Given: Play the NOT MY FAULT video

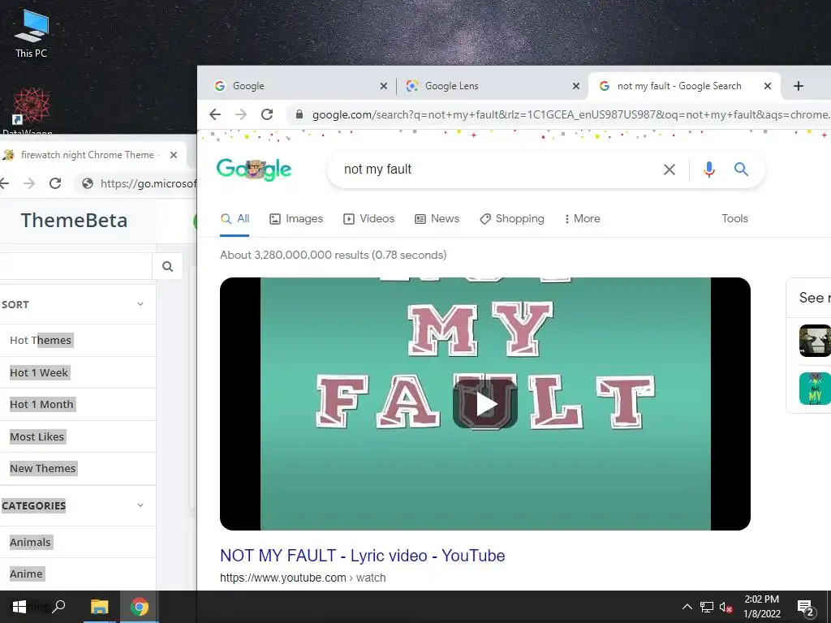Looking at the screenshot, I should coord(485,404).
